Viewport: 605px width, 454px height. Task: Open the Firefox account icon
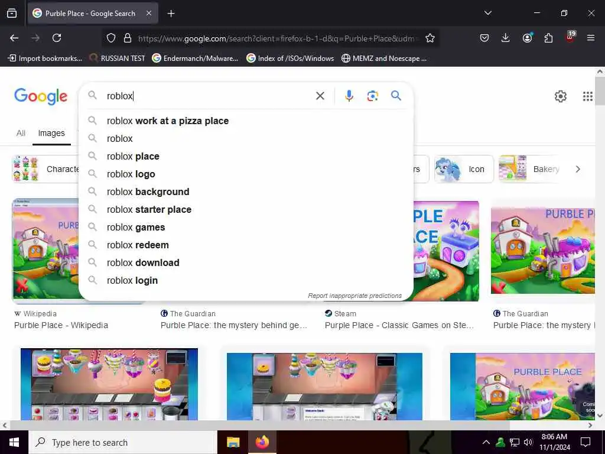tap(527, 38)
